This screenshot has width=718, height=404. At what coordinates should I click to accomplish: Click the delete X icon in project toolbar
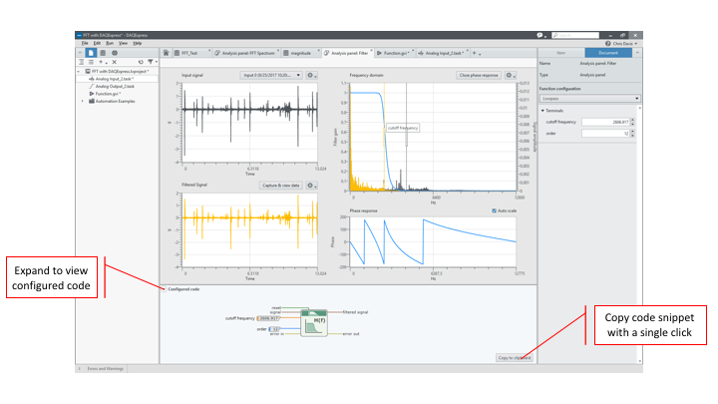click(x=114, y=62)
